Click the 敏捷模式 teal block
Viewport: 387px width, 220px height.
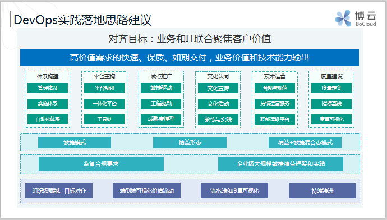(75, 142)
